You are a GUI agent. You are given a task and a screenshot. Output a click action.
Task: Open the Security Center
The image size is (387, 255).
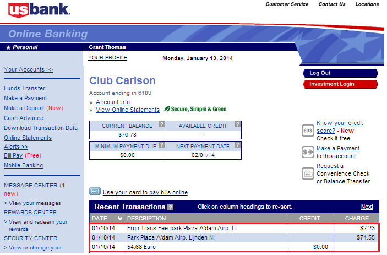[x=31, y=238]
